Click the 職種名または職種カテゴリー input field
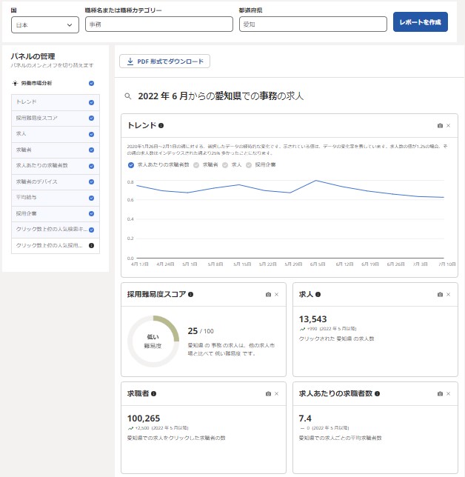The image size is (465, 477). point(158,24)
